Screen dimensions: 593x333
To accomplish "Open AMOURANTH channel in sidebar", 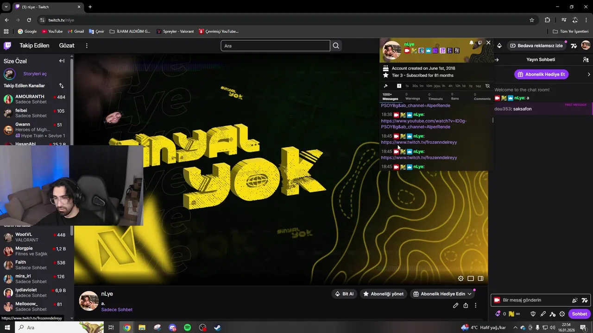I will tap(35, 99).
